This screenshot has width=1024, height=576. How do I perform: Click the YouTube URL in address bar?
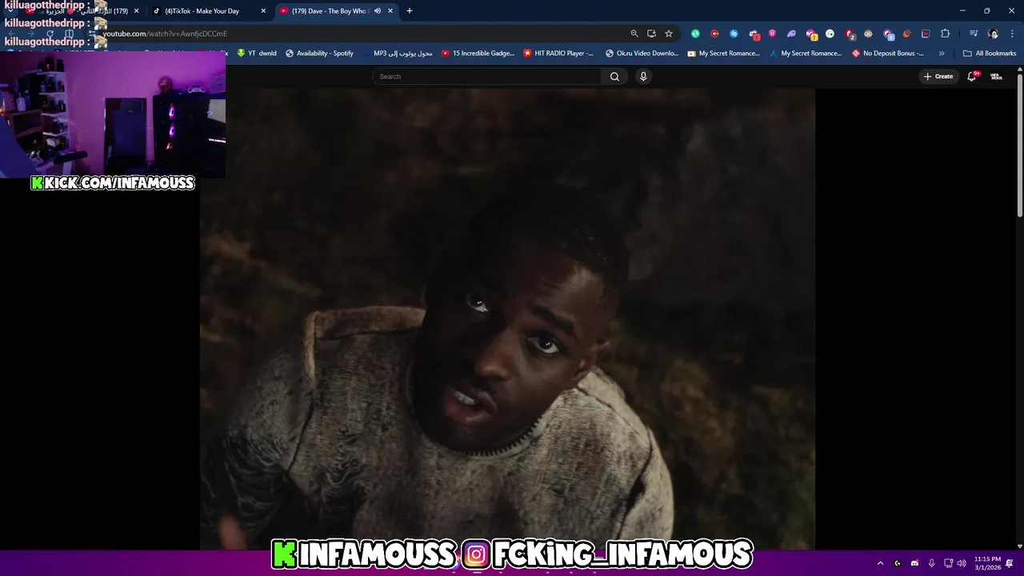pyautogui.click(x=165, y=34)
